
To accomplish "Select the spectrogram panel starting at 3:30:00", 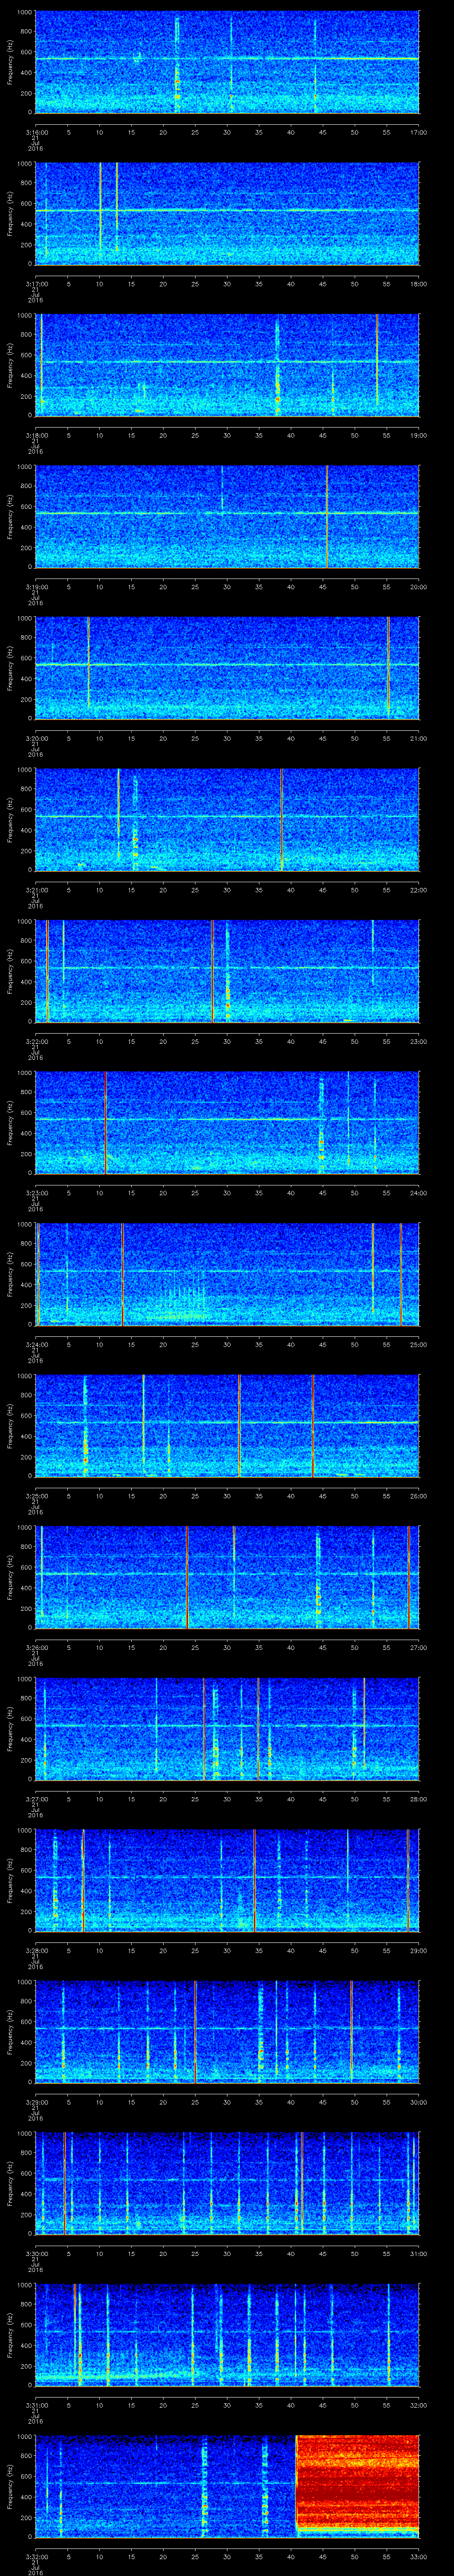I will [227, 2184].
